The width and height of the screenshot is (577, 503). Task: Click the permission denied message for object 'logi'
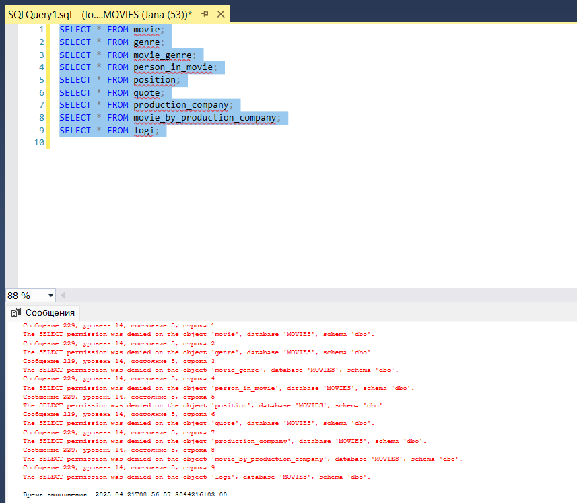(197, 477)
